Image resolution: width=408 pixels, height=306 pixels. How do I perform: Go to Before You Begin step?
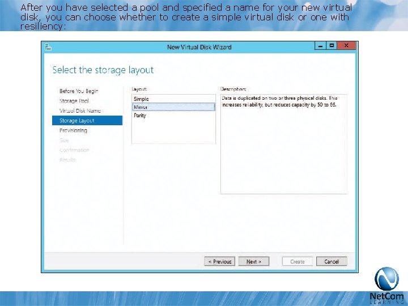point(79,91)
